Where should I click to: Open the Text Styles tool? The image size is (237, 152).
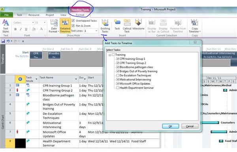tap(6, 26)
